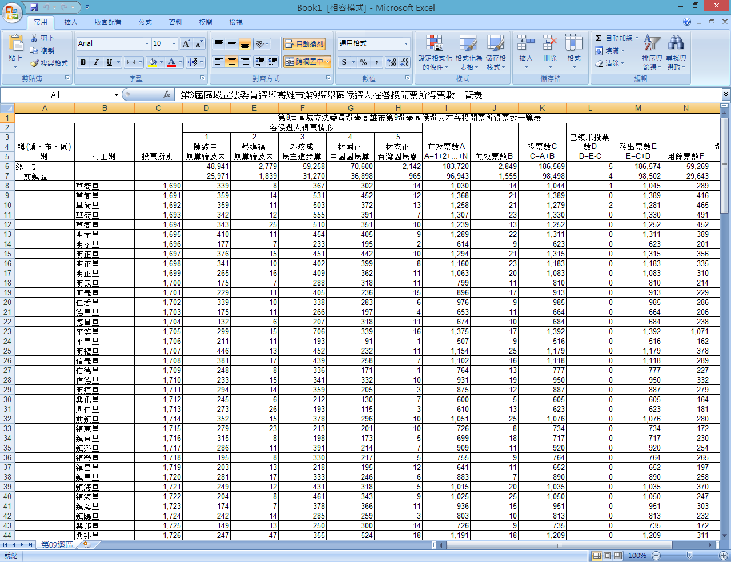Click the AutoSum sigma icon
Viewport: 731px width, 562px height.
click(599, 38)
